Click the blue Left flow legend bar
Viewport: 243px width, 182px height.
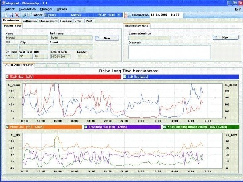(181, 77)
